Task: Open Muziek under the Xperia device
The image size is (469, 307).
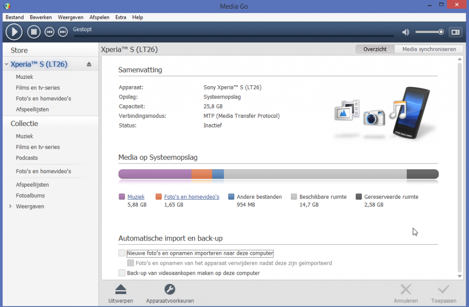Action: [x=25, y=77]
